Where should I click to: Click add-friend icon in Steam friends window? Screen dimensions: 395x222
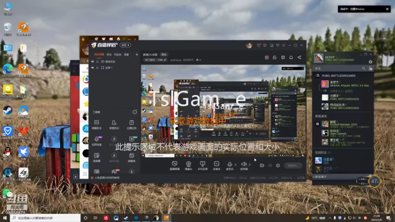pyautogui.click(x=370, y=68)
